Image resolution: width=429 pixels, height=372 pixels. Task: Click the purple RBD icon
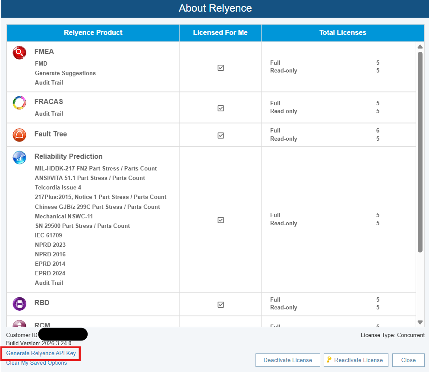click(19, 303)
